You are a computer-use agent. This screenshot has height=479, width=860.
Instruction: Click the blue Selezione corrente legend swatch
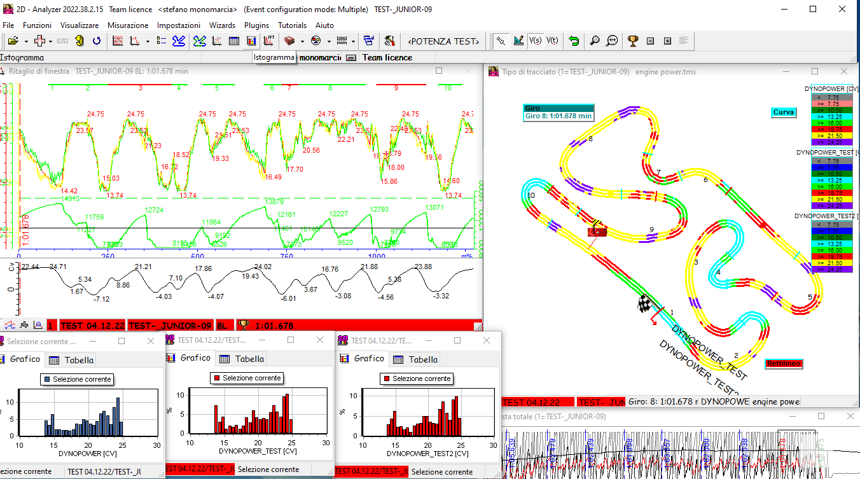[x=46, y=379]
